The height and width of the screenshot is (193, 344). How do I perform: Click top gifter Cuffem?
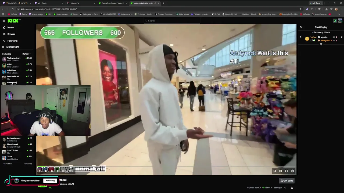point(313,38)
